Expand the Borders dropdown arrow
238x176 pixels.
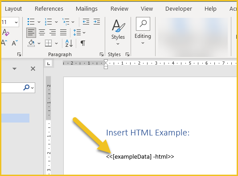pos(56,43)
